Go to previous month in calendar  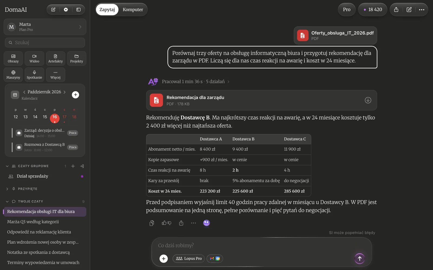(x=24, y=92)
